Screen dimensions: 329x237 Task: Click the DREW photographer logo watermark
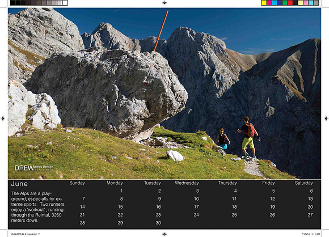(34, 168)
